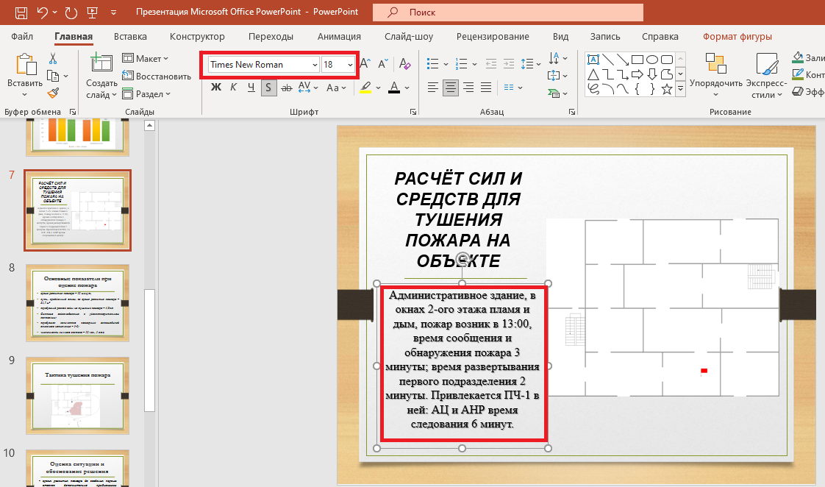Switch paragraph to left alignment
This screenshot has width=825, height=487.
pos(432,87)
